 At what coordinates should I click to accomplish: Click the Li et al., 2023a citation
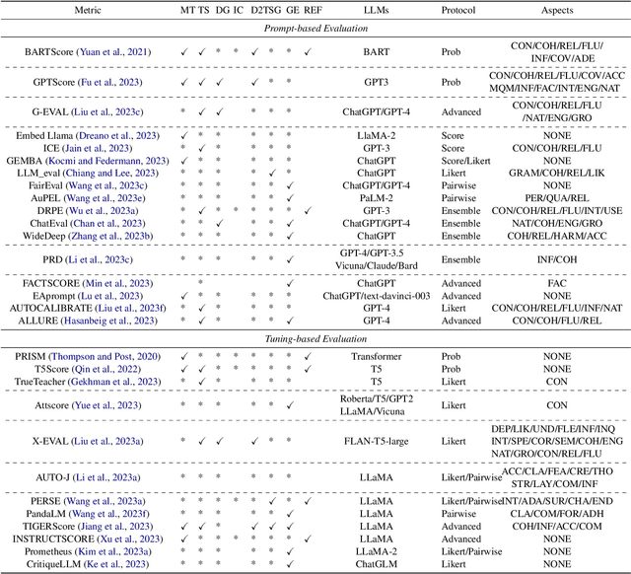106,477
